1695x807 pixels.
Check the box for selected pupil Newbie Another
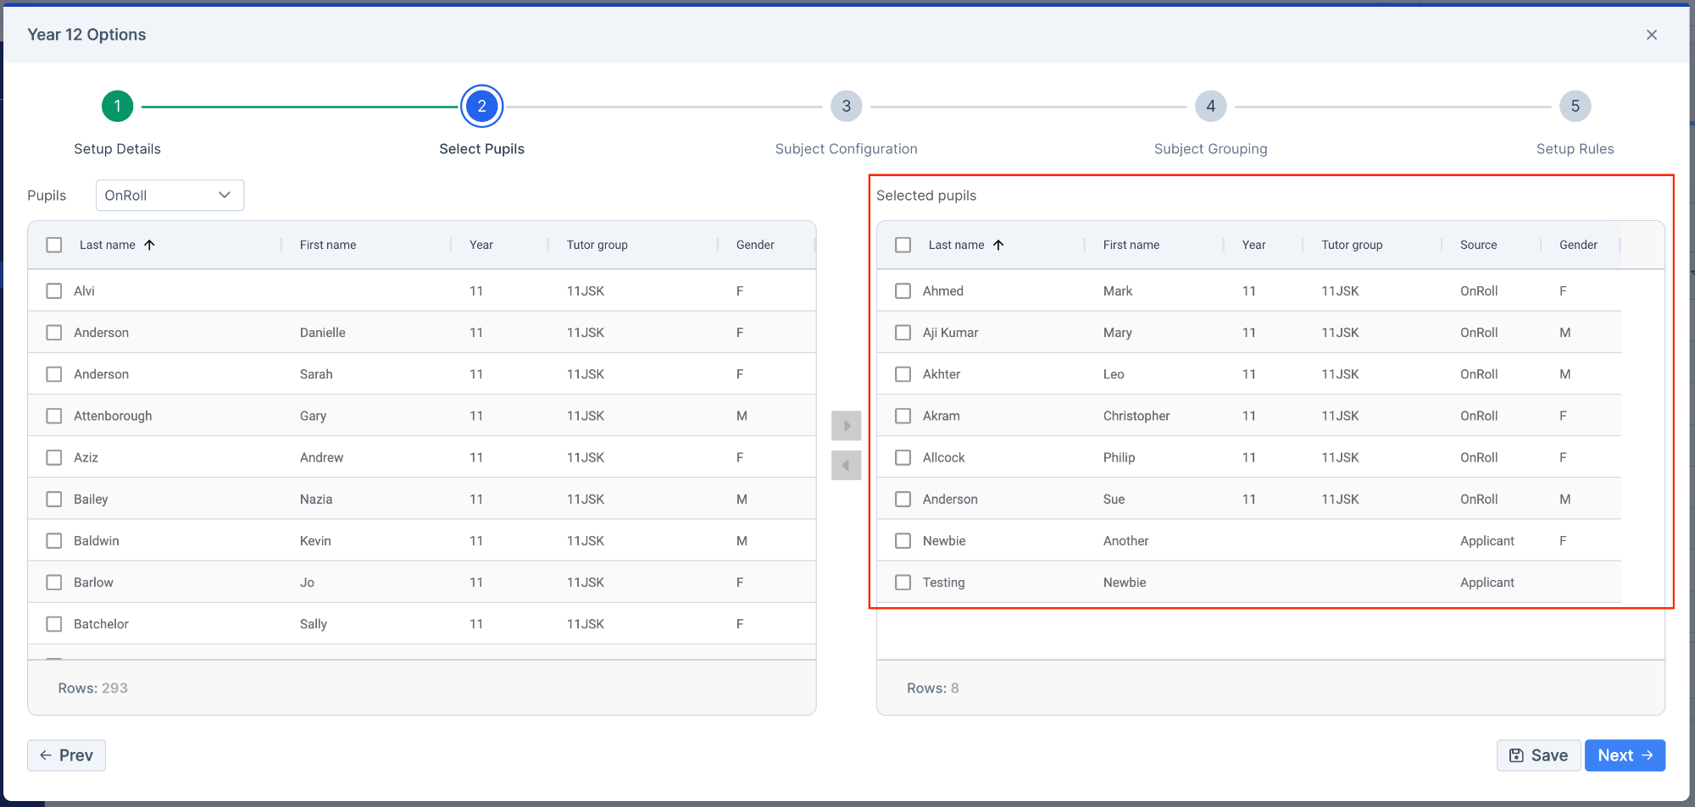pos(903,540)
